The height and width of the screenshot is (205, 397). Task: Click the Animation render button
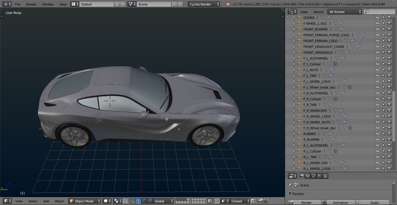point(339,202)
